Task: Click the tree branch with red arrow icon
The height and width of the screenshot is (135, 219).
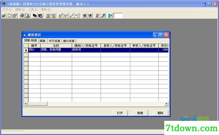Action: [66, 15]
